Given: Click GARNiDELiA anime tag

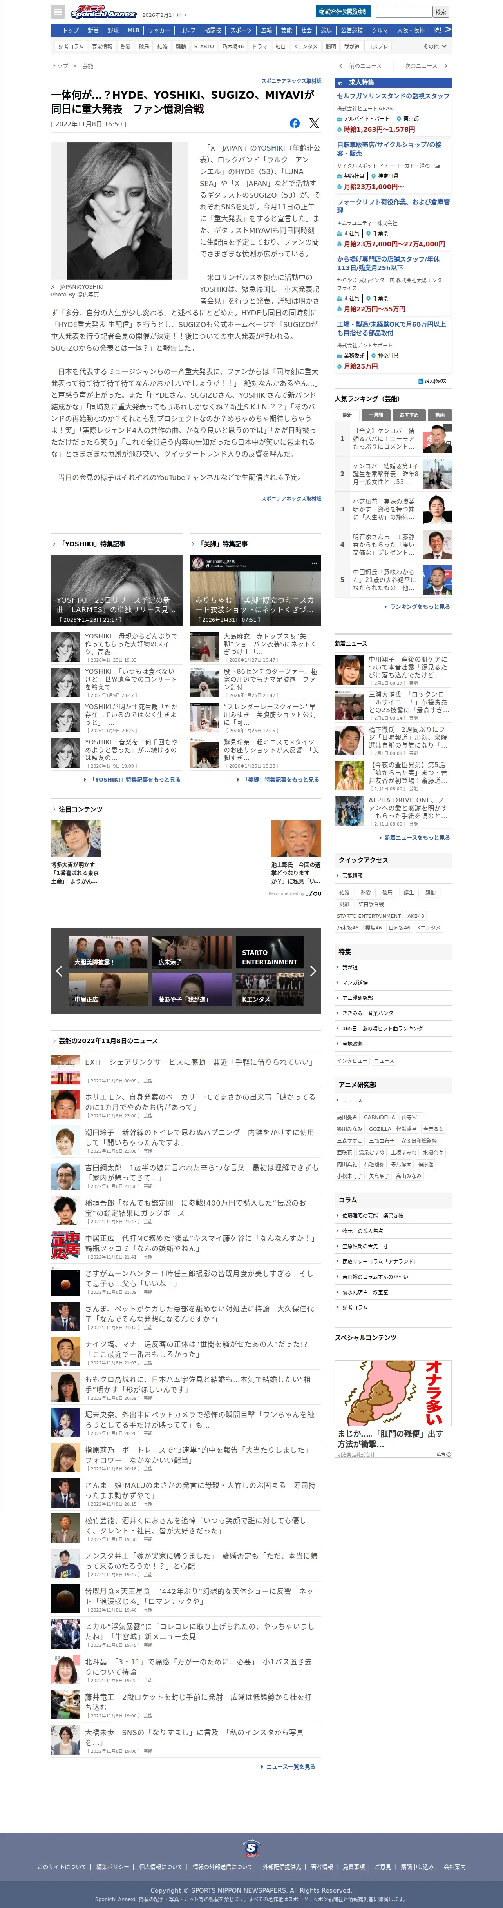Looking at the screenshot, I should pyautogui.click(x=380, y=1118).
